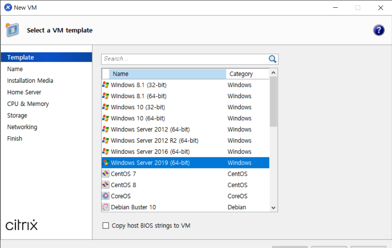Choose the CentOS 7 template name

click(x=123, y=174)
